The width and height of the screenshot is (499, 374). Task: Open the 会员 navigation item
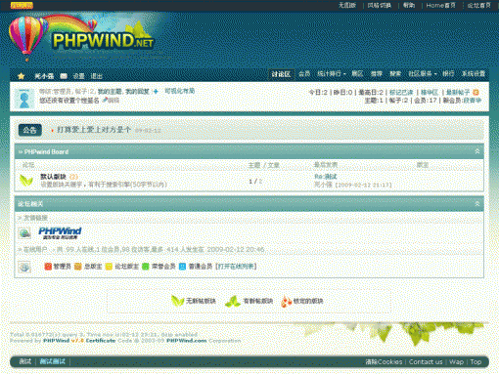pos(304,74)
